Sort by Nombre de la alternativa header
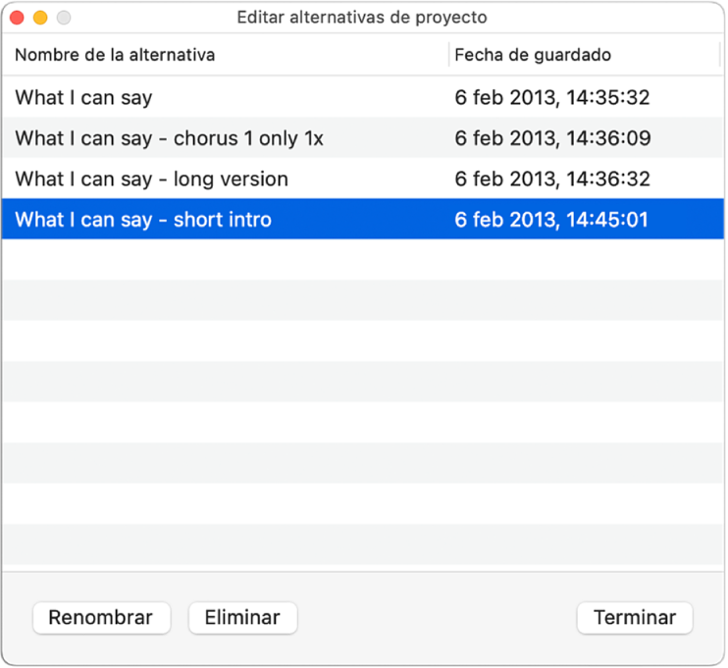Viewport: 728px width, 668px height. tap(115, 55)
